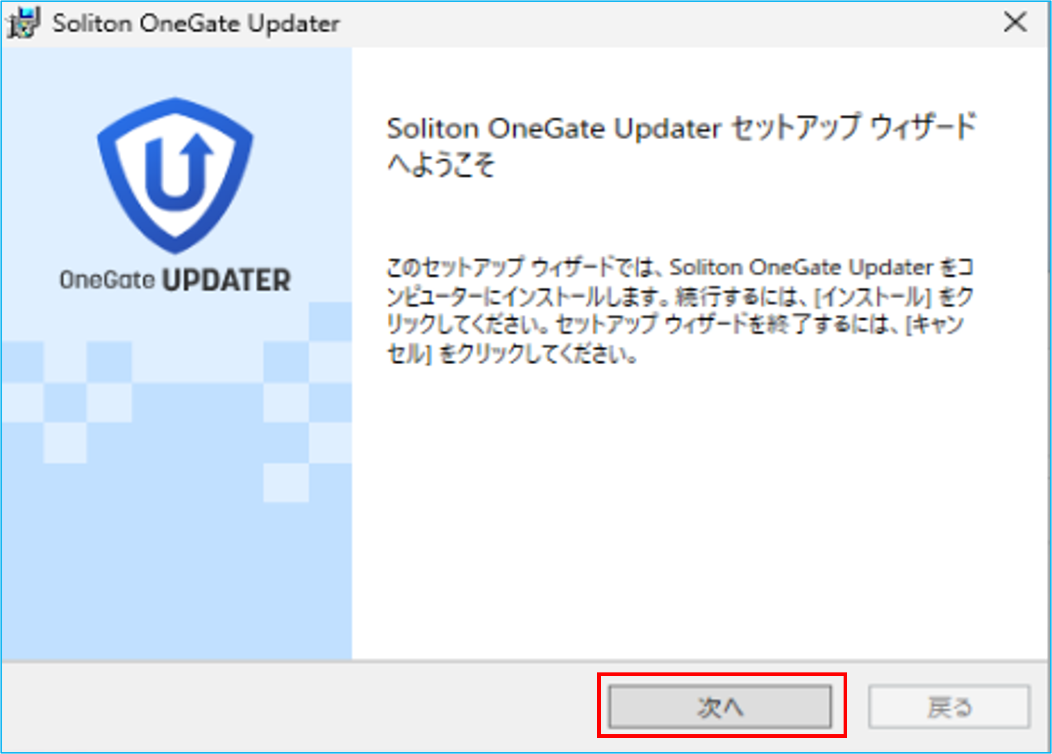Click the へようこそ heading text

tap(441, 165)
